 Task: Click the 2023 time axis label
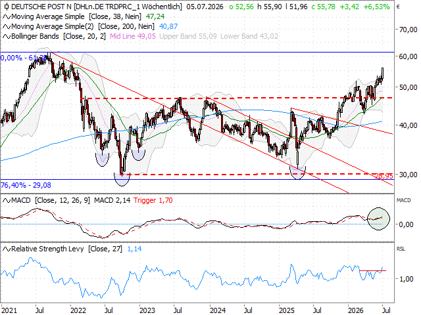(x=147, y=310)
